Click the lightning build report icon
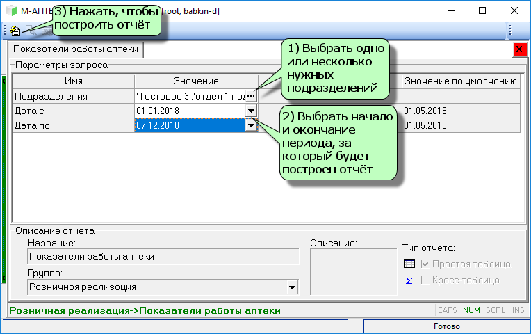The image size is (531, 334). tap(15, 31)
